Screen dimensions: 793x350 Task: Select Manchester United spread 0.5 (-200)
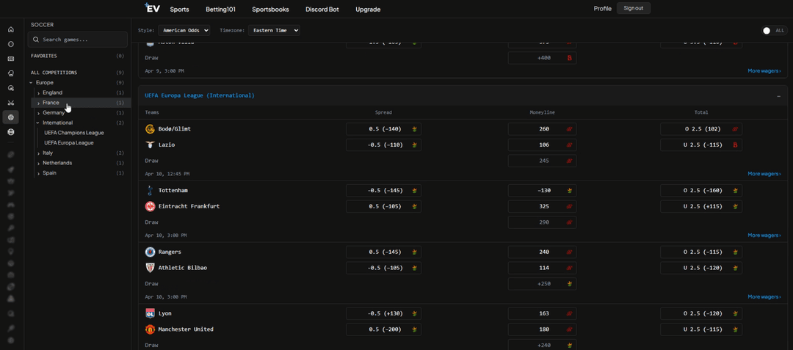click(383, 329)
